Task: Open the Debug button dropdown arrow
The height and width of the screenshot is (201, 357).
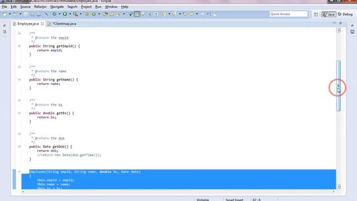Action: click(x=59, y=14)
